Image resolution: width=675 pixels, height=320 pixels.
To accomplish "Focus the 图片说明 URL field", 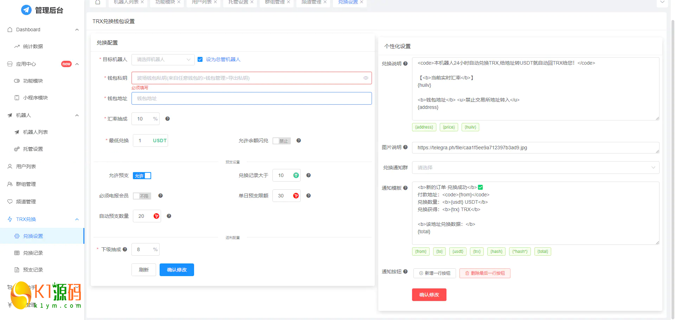I will [x=535, y=148].
